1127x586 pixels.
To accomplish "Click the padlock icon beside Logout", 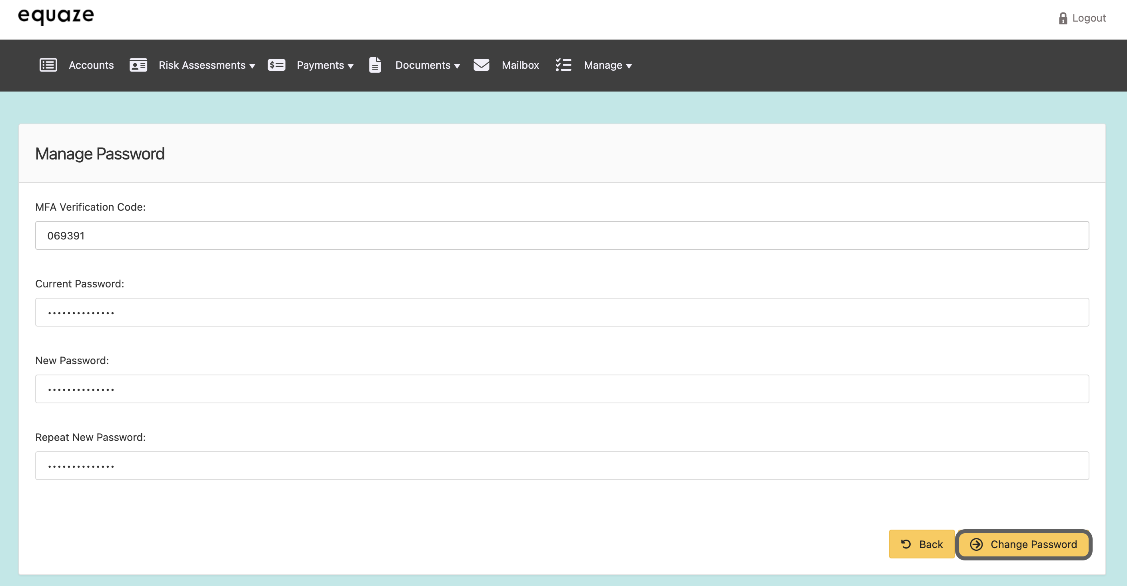I will tap(1063, 18).
